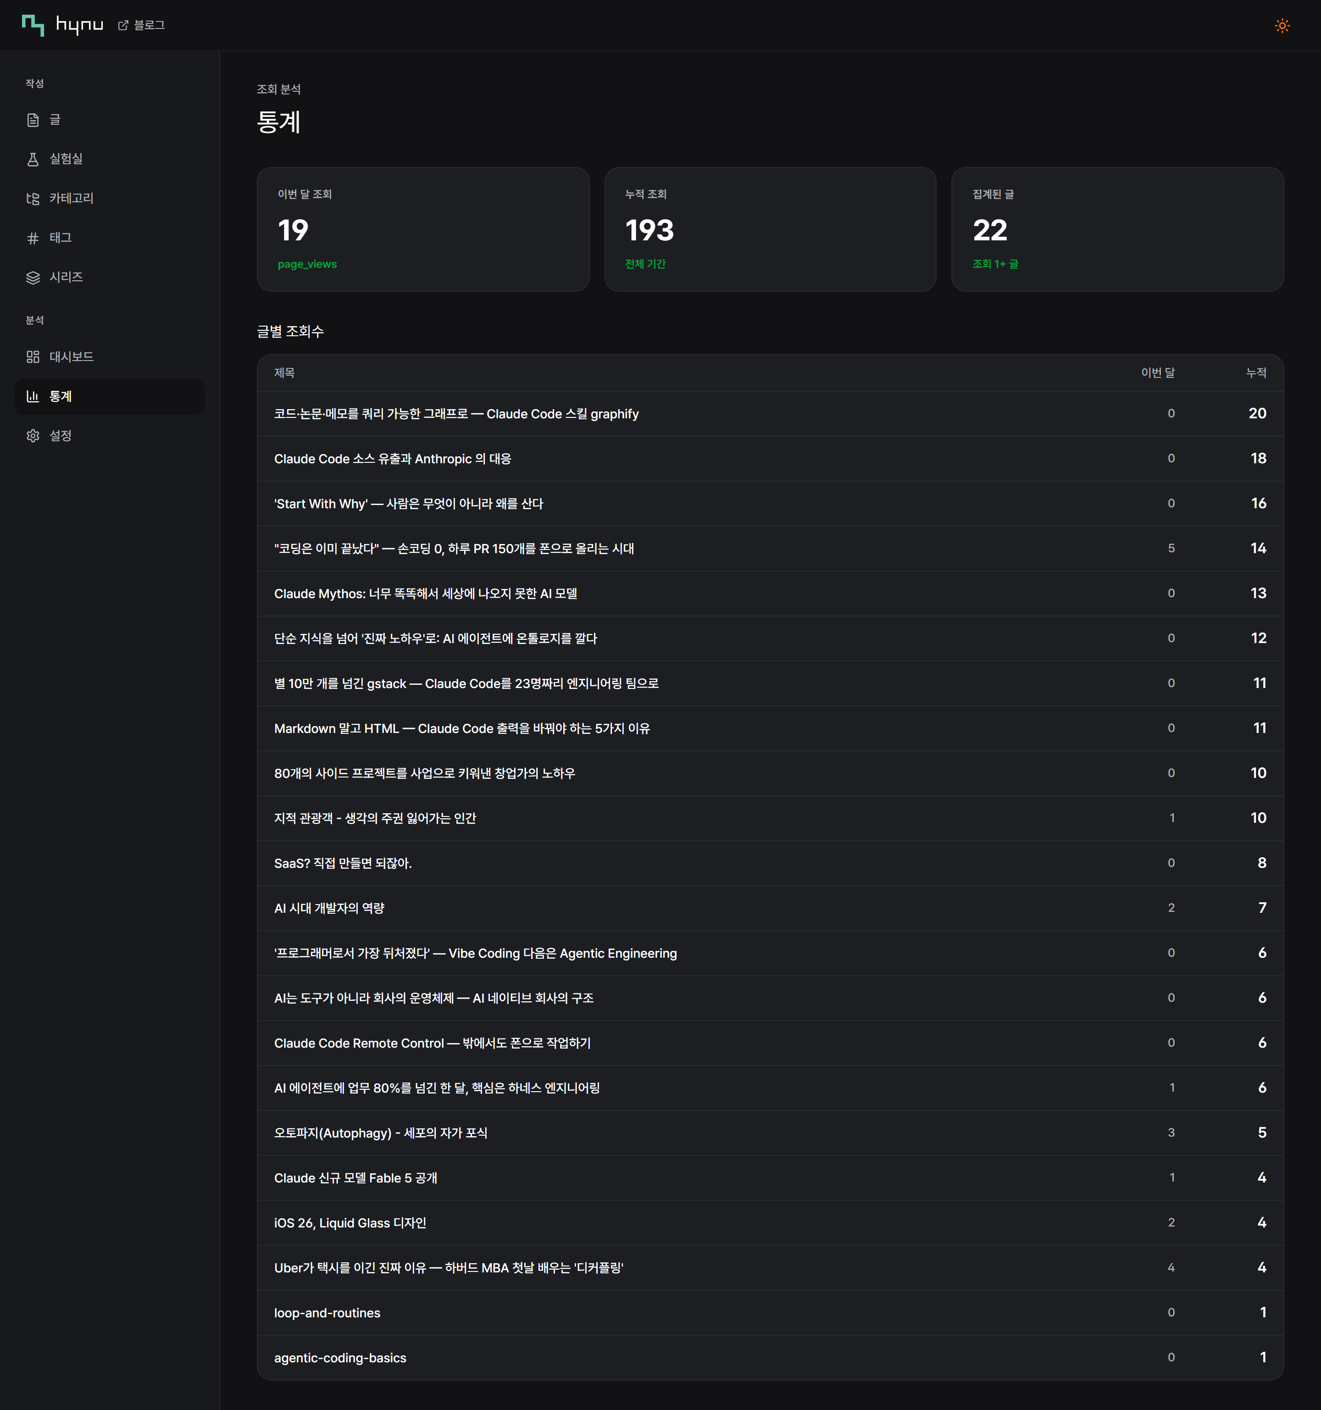Click the page_views label
Screen dimensions: 1321x1410
[307, 264]
